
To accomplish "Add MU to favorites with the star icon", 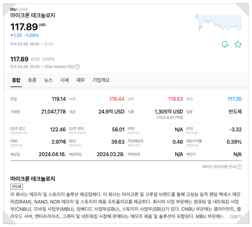I will (x=238, y=44).
